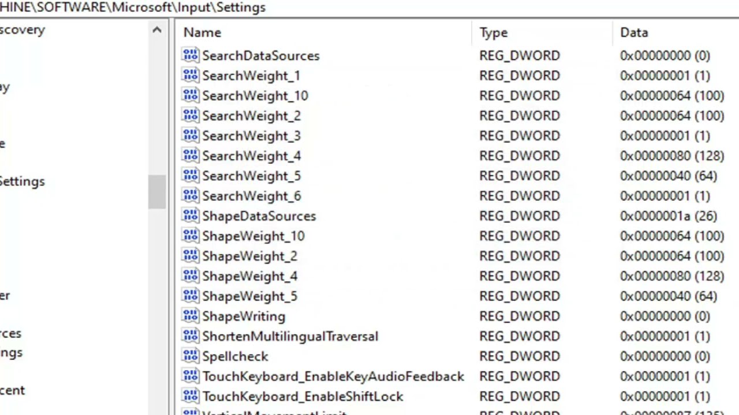Click the DWORD icon beside SearchDataSources

click(190, 55)
